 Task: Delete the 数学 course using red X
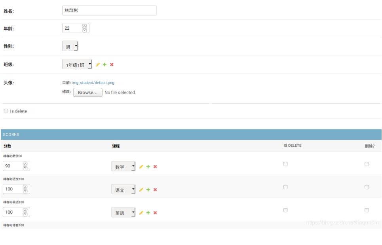(154, 167)
